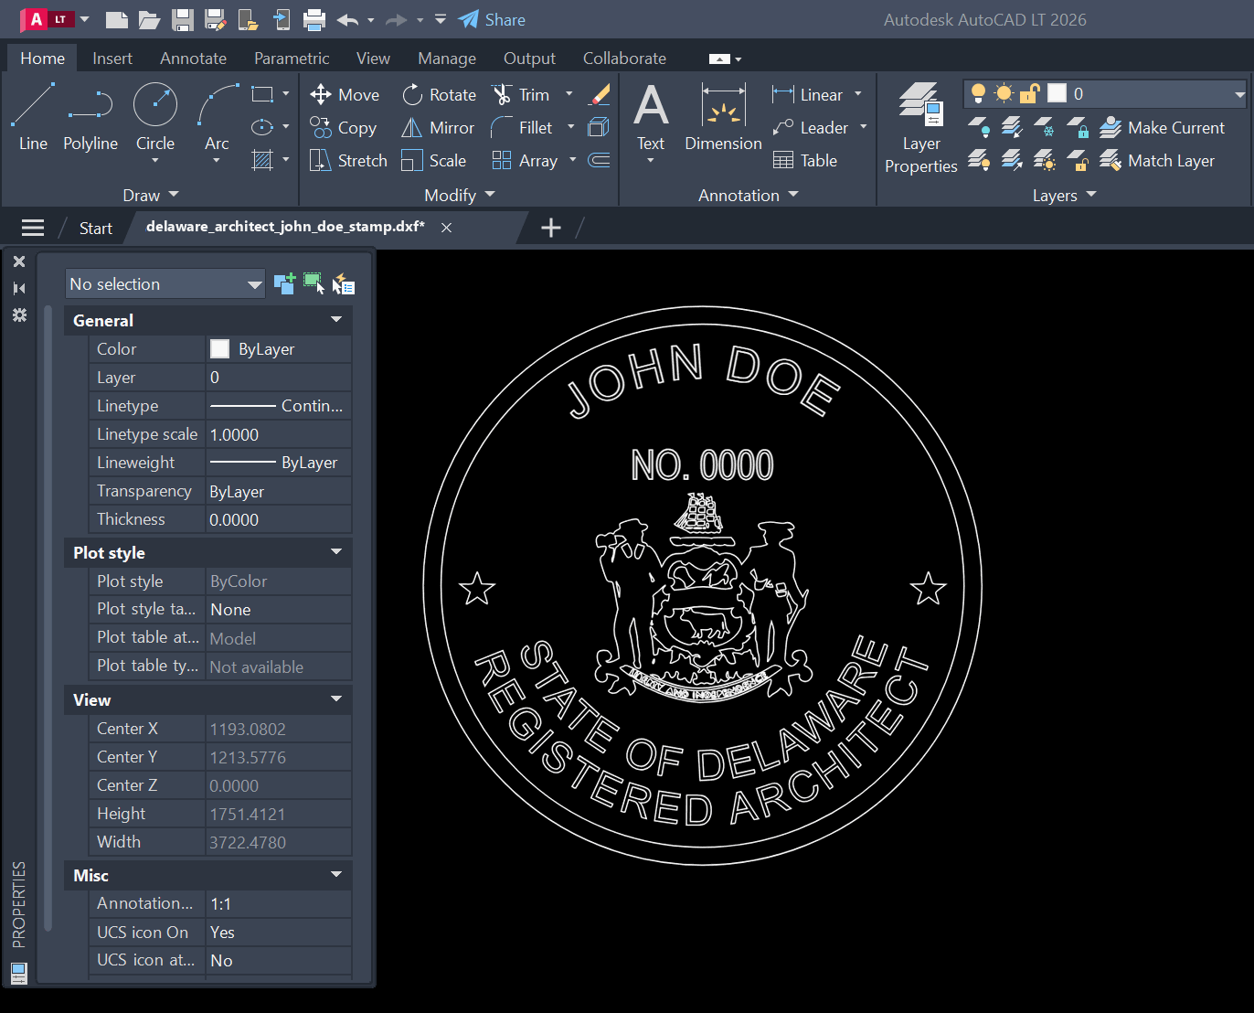This screenshot has height=1013, width=1254.
Task: Click the Array tool
Action: click(525, 161)
